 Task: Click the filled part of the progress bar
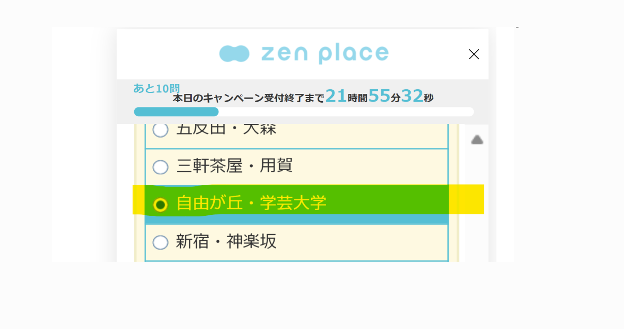pyautogui.click(x=176, y=112)
